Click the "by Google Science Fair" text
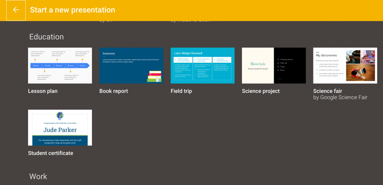383x185 pixels. click(x=340, y=97)
